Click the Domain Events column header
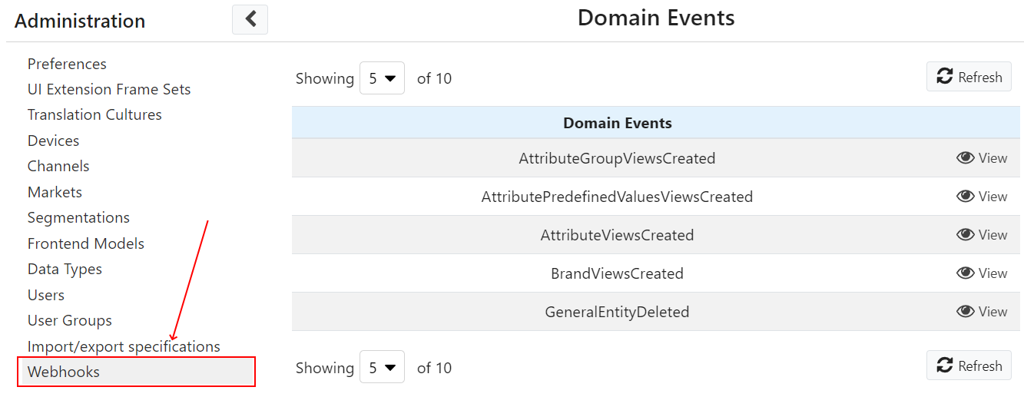Image resolution: width=1024 pixels, height=397 pixels. point(617,123)
